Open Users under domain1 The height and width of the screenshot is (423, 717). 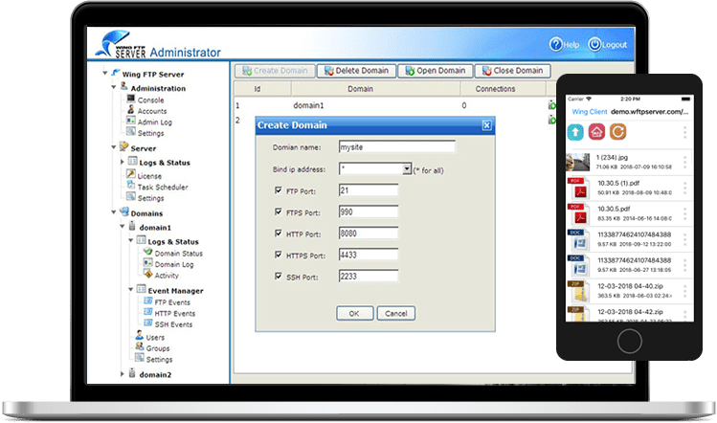(155, 338)
